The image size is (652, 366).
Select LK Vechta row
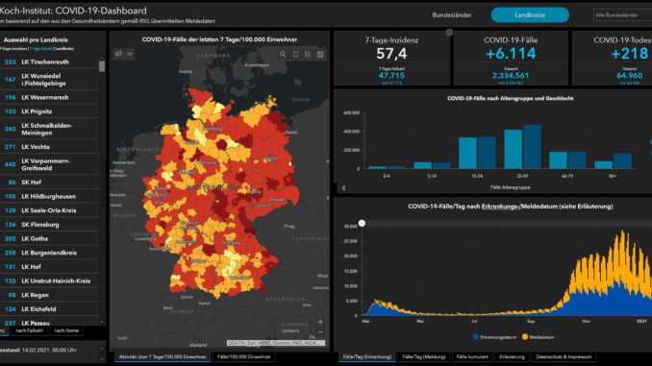tap(49, 147)
